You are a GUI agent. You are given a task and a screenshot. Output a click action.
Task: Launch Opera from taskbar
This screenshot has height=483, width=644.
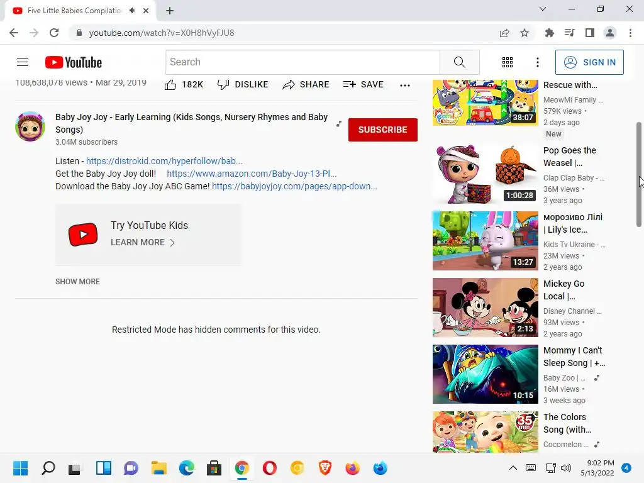coord(269,468)
